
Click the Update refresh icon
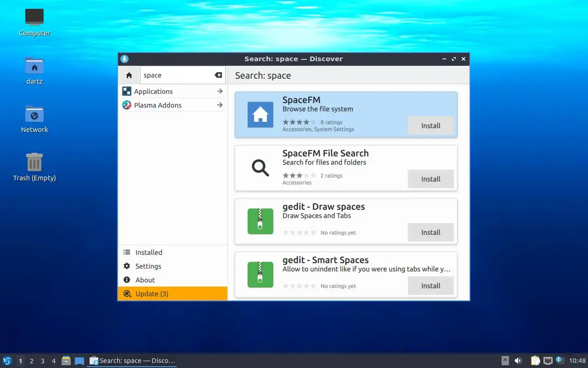(x=127, y=293)
